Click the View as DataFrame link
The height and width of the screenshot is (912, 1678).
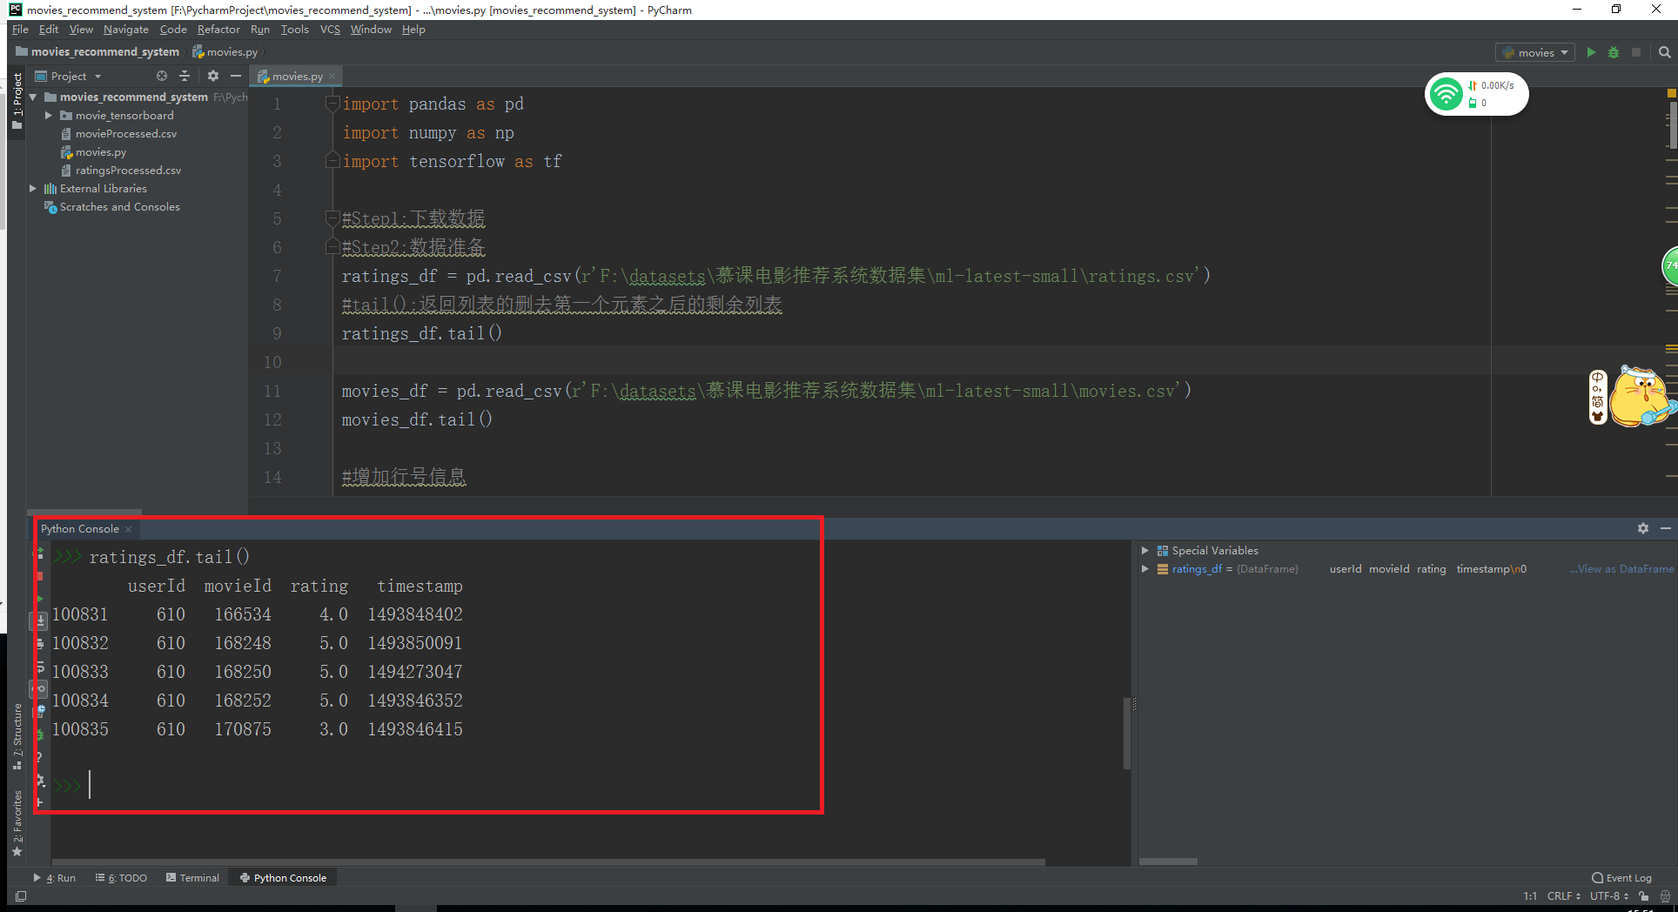tap(1621, 568)
